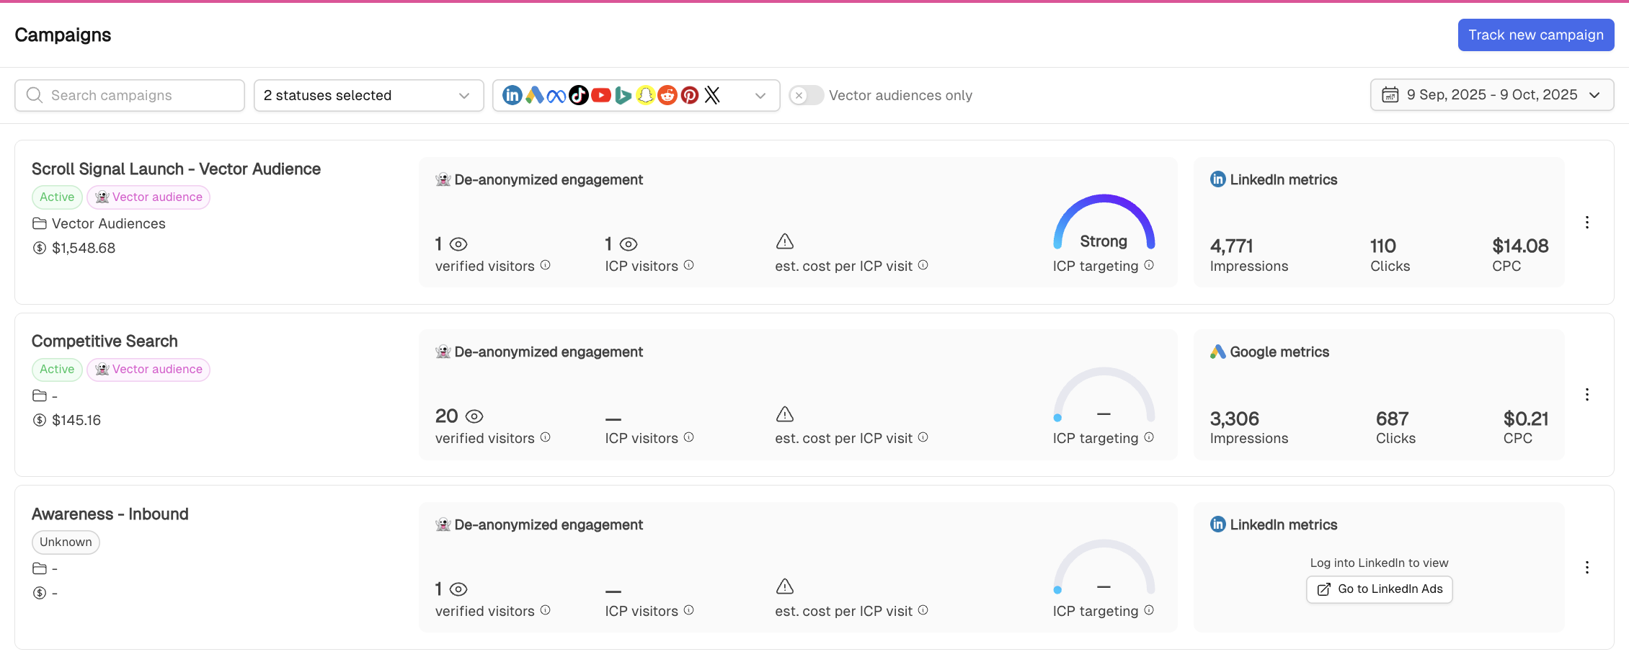Expand the ad platforms filter chevron
The width and height of the screenshot is (1629, 657).
click(760, 95)
